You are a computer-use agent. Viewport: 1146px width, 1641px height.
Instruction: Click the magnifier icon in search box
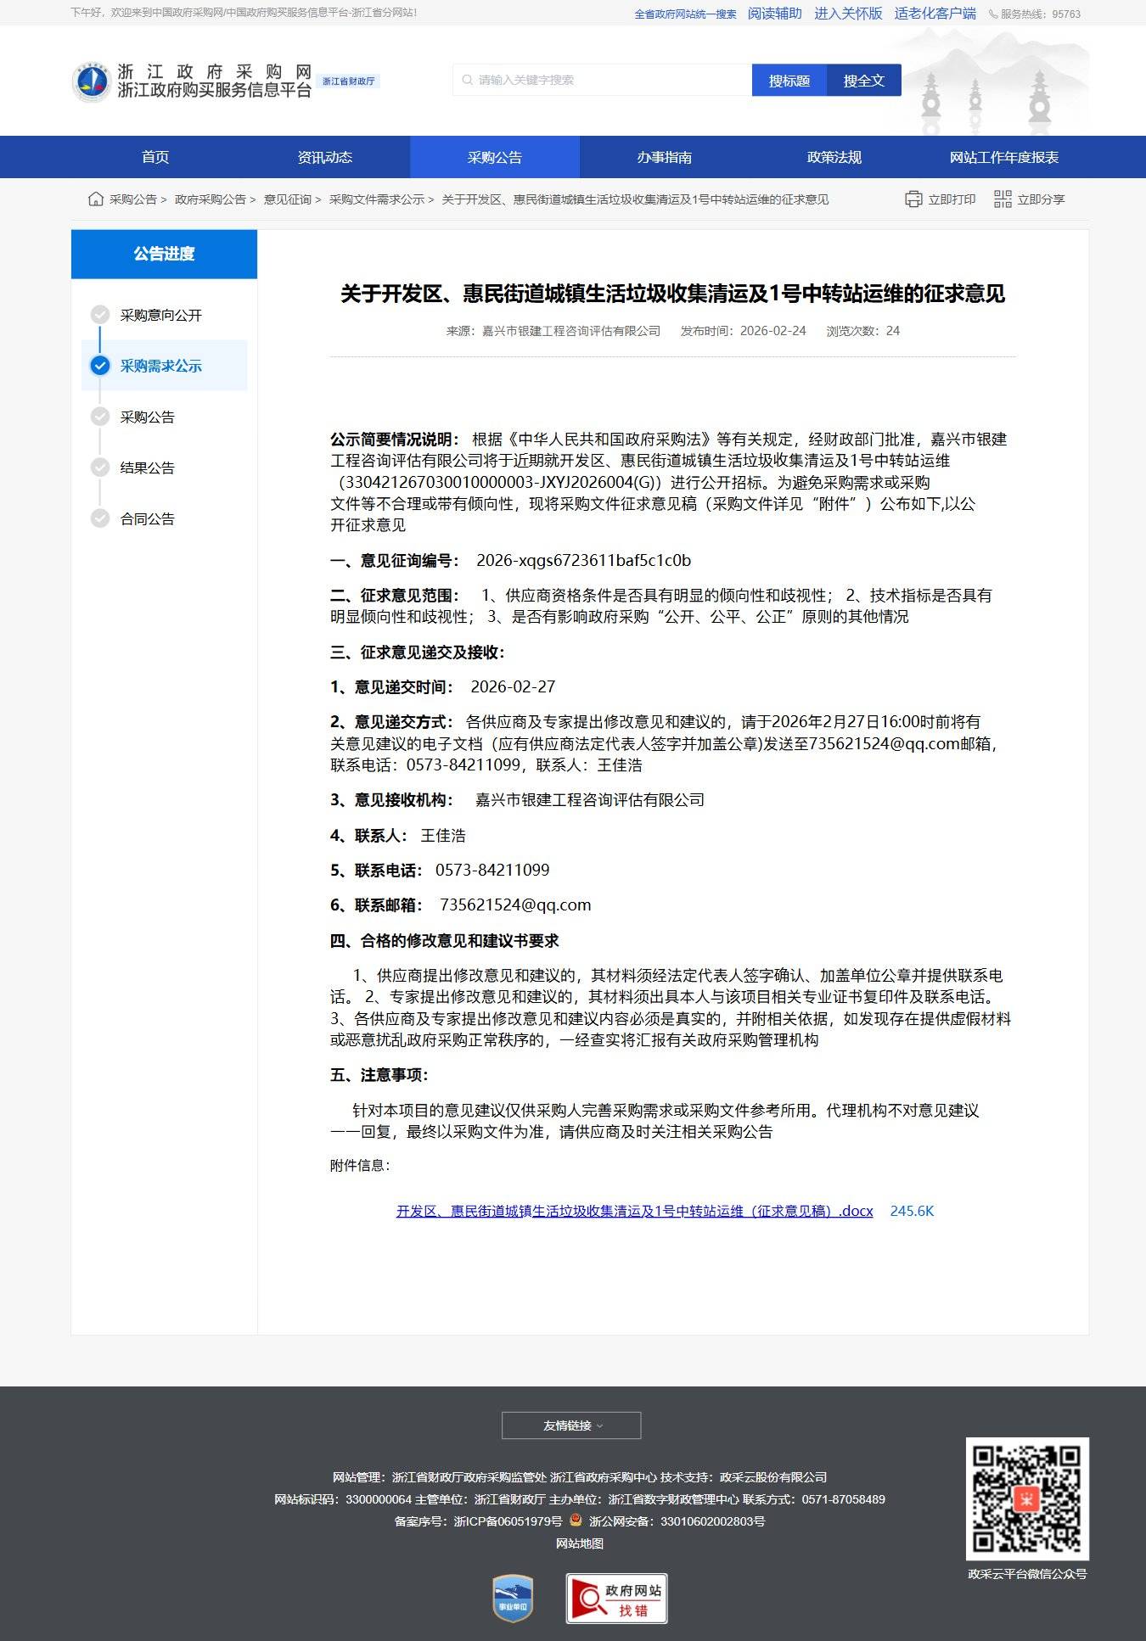[467, 81]
